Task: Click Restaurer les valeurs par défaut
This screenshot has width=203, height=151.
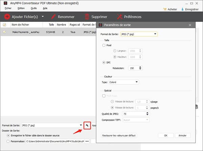Action: [119, 135]
